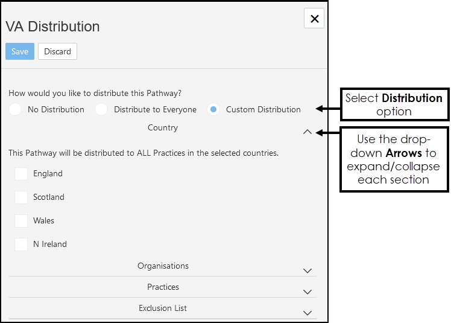Expand the Organisations section arrow
Screen dimensions: 451x323
click(x=307, y=270)
